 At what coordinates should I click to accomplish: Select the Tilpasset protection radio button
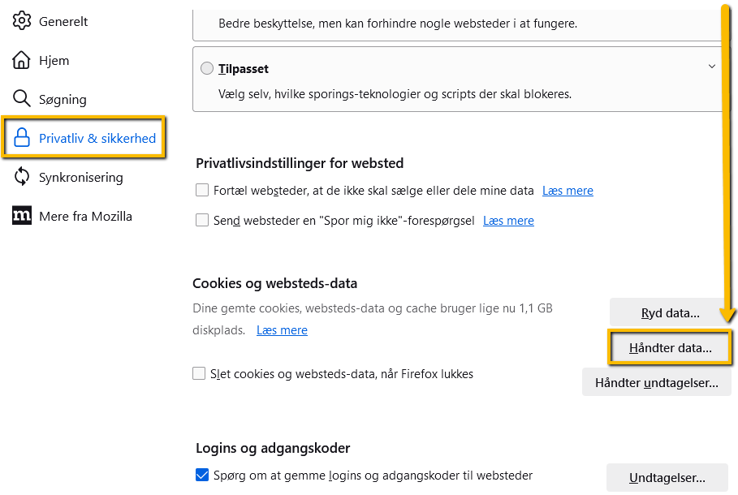(207, 68)
